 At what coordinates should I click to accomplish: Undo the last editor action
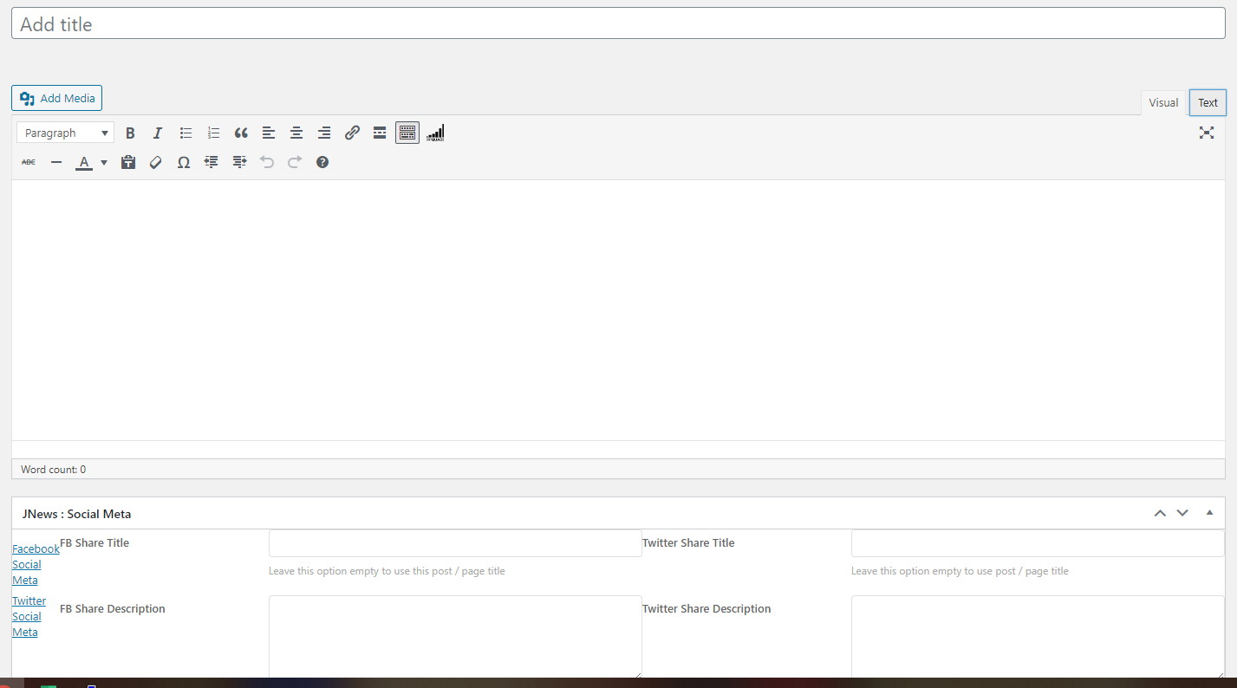coord(267,162)
